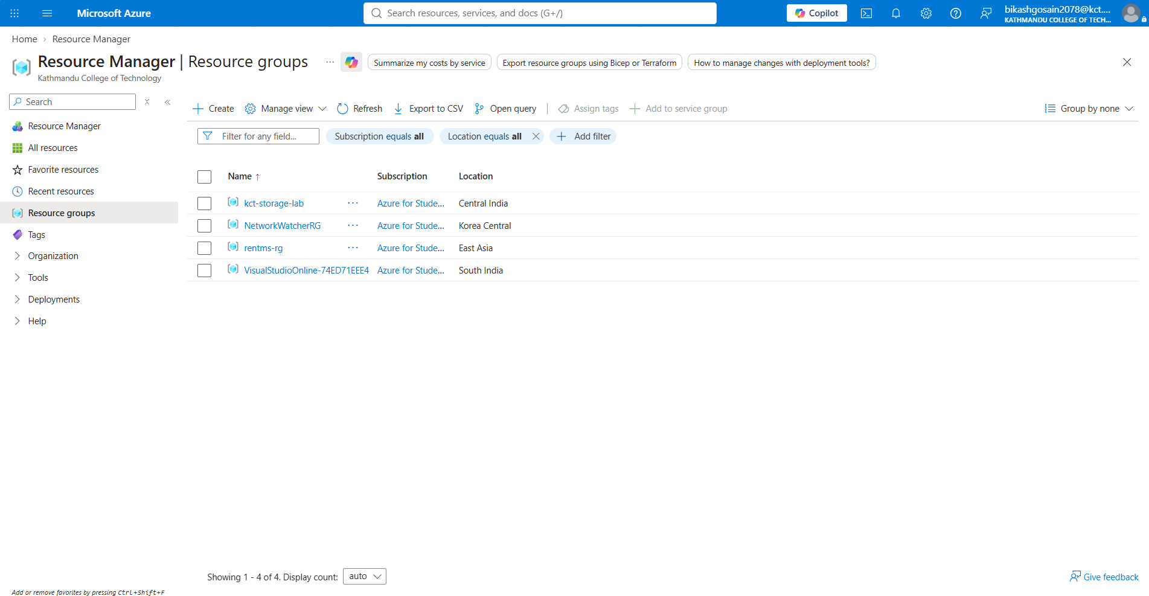Click Add to service group

(679, 109)
